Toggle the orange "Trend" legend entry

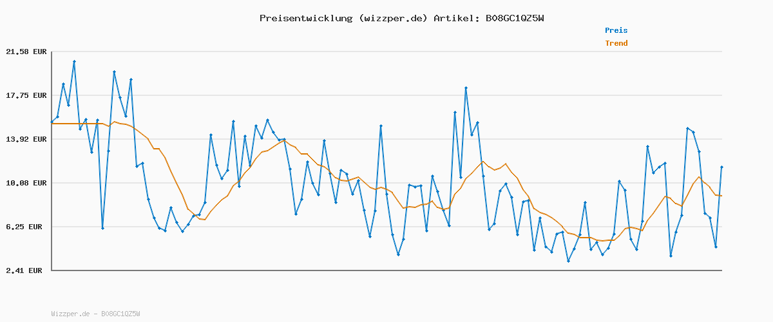(x=616, y=43)
